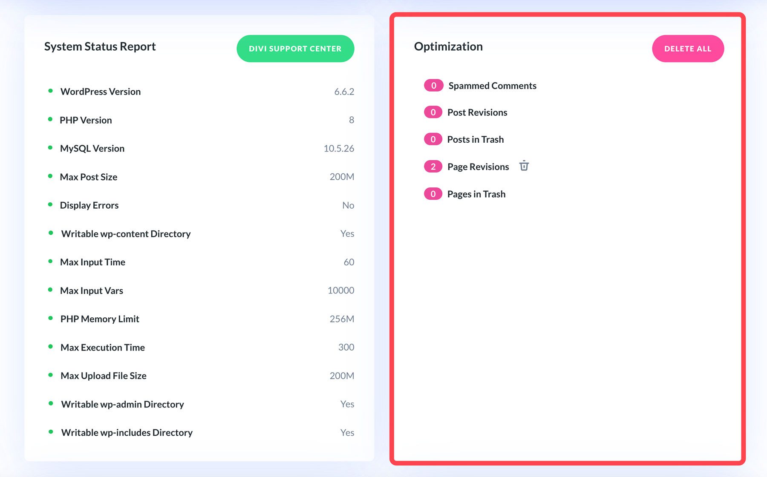Screen dimensions: 767x477
Task: Click the Max Input Vars value 10000
Action: click(x=340, y=290)
